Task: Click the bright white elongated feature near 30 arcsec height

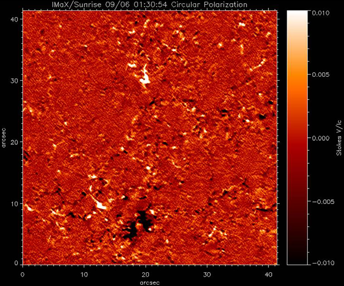Action: click(145, 76)
